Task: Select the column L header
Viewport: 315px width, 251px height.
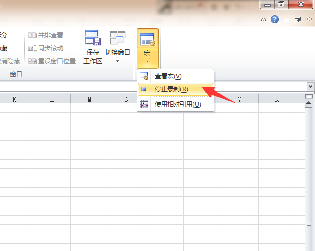Action: [52, 99]
